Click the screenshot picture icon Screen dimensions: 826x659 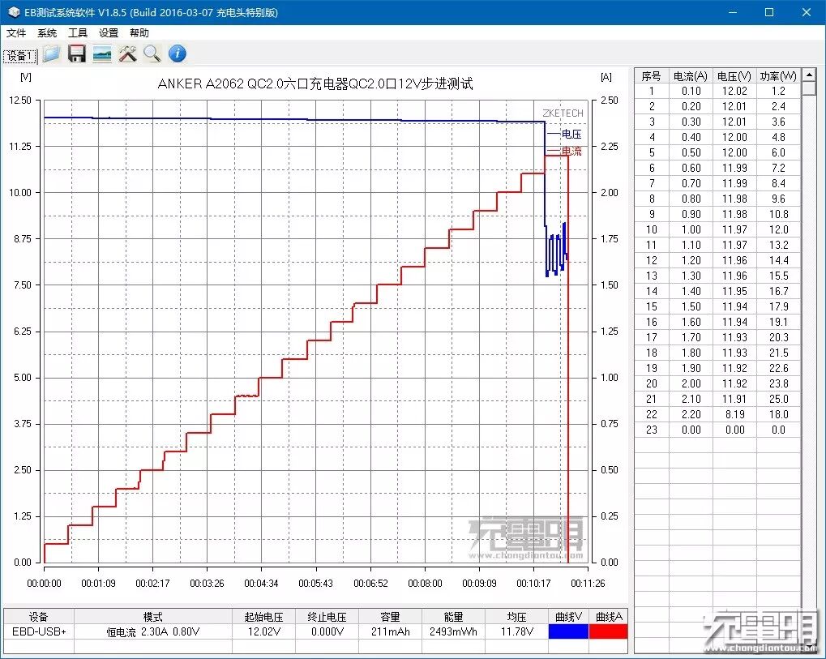tap(102, 53)
